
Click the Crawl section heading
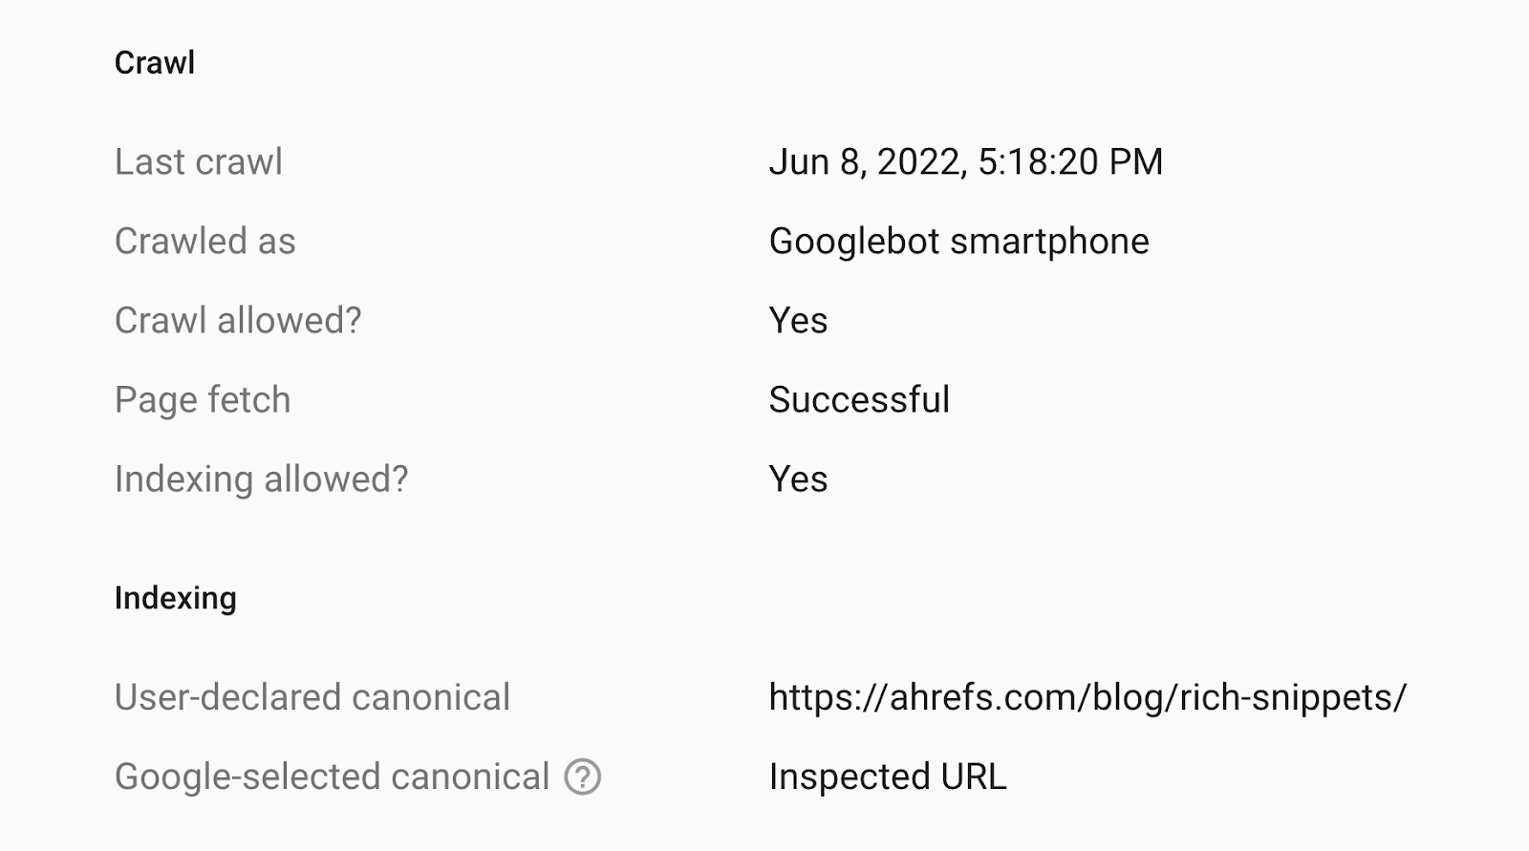[x=155, y=63]
